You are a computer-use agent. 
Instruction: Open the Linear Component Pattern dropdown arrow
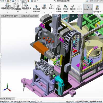(7, 12)
